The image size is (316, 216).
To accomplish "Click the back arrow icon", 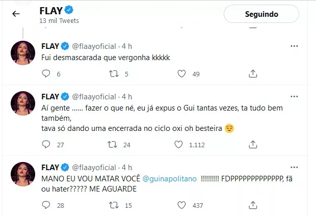I will [x=16, y=14].
